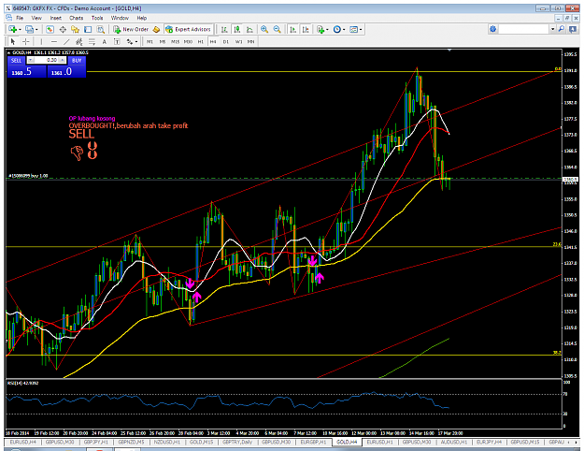Select the Fibonacci Retracement tool
This screenshot has width=584, height=451.
pos(92,41)
